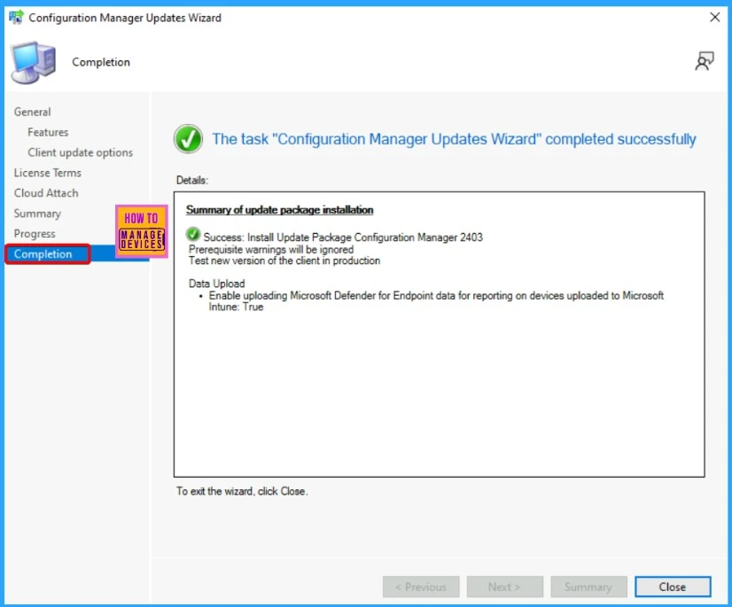Screen dimensions: 732x607
Task: Click the disabled Previous button
Action: pyautogui.click(x=421, y=587)
